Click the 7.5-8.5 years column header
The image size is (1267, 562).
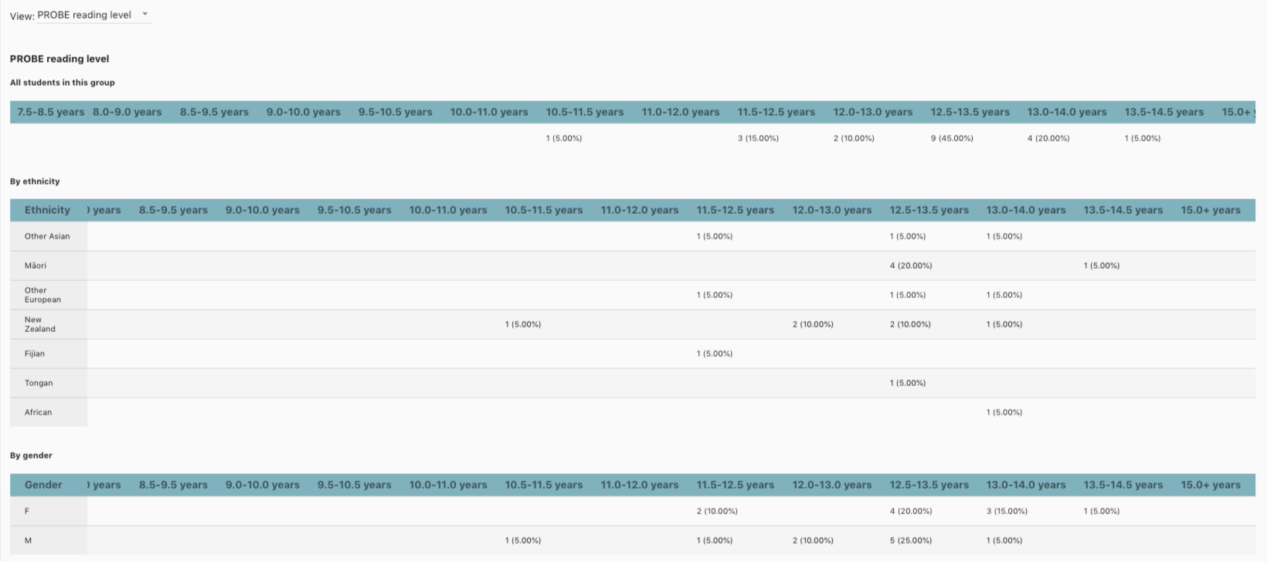51,112
